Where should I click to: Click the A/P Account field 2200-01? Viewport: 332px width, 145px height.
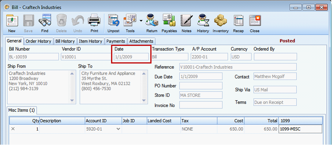(x=209, y=57)
